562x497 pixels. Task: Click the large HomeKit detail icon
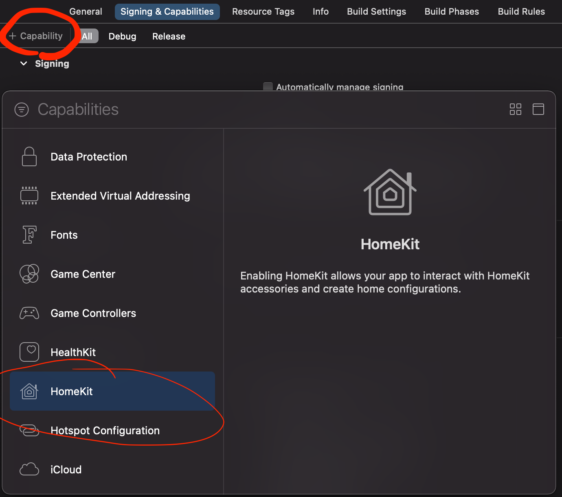[x=390, y=192]
